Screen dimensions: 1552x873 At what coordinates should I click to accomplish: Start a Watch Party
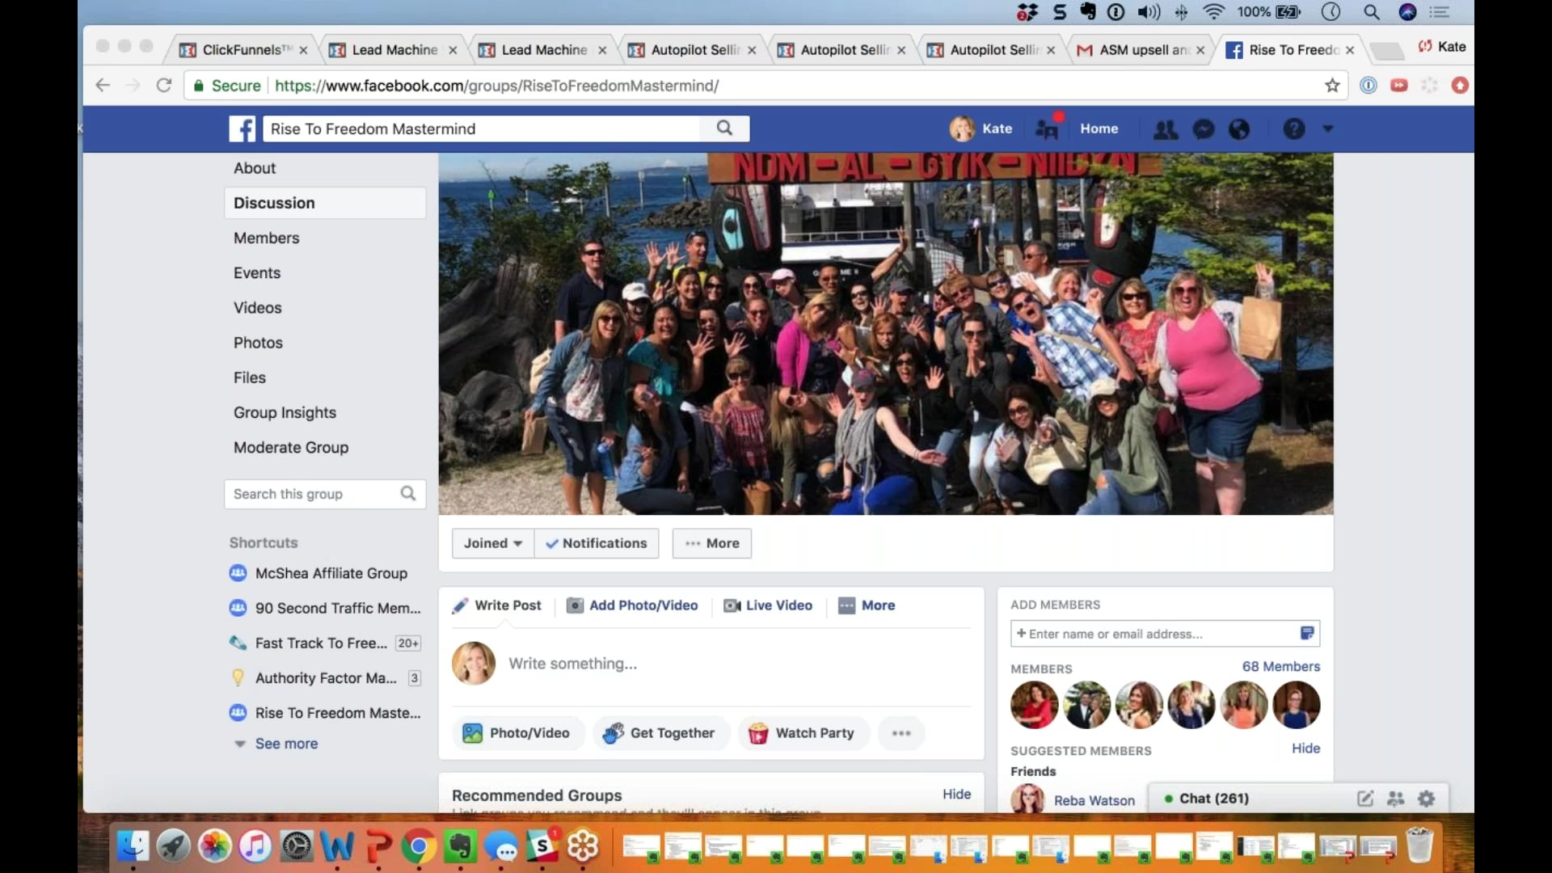(803, 733)
